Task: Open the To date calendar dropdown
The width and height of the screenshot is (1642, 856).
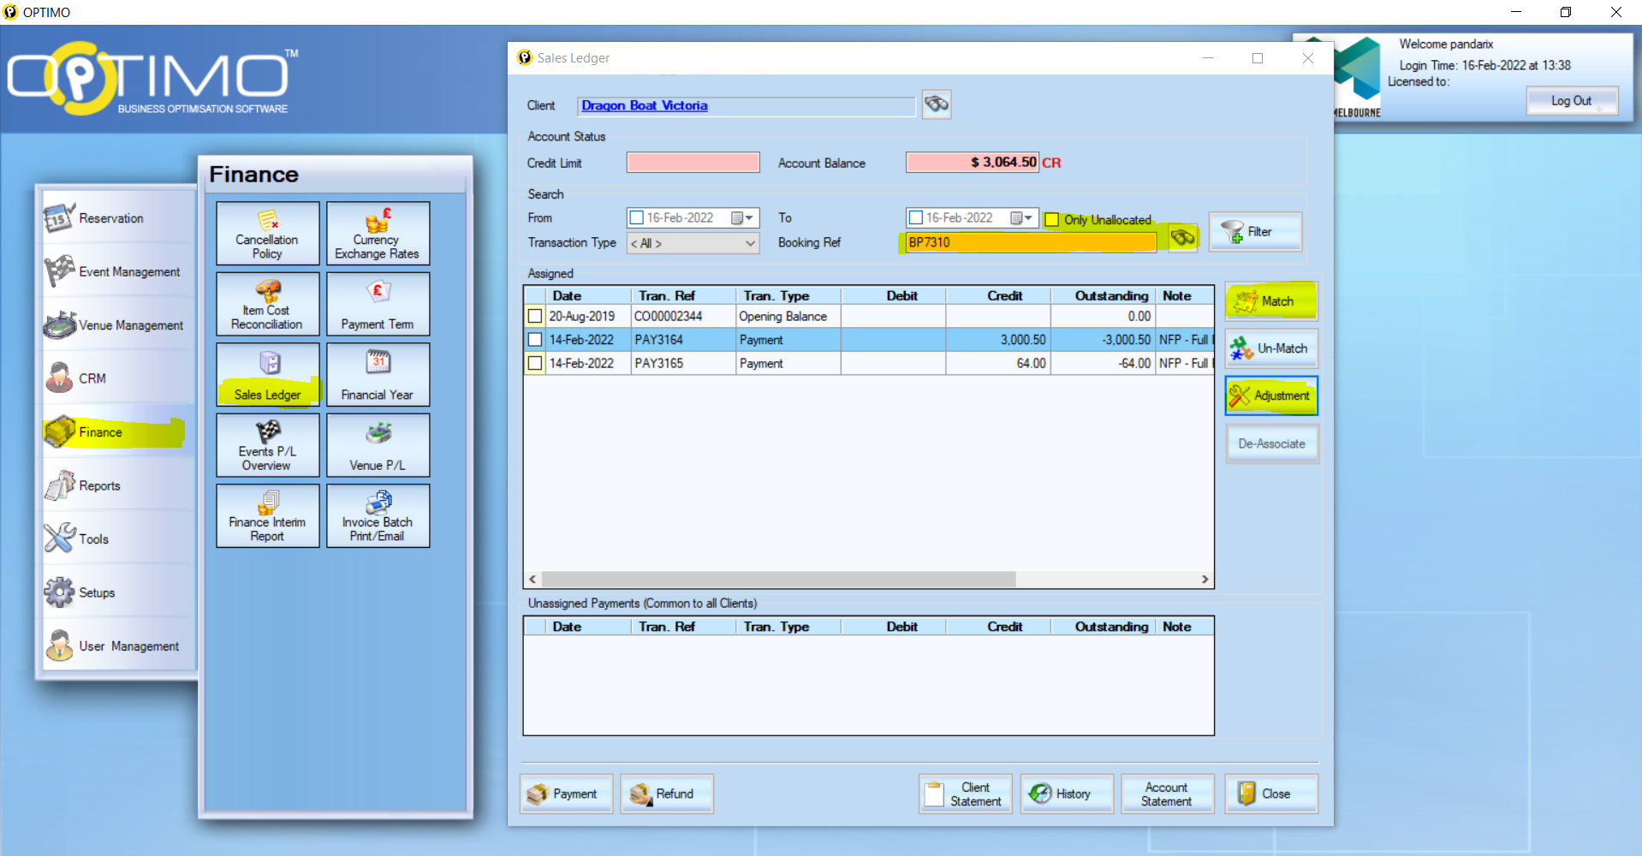Action: (x=1021, y=217)
